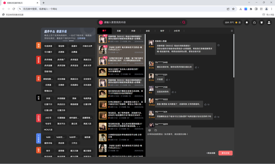Click the 参与讨论 button
The image size is (275, 164).
pos(225,153)
